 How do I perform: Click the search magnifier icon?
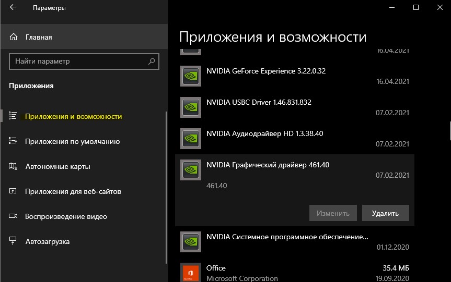tap(152, 61)
